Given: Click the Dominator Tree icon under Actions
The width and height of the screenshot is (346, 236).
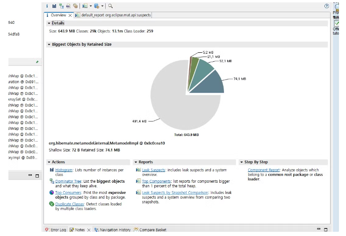Looking at the screenshot, I should tap(52, 181).
